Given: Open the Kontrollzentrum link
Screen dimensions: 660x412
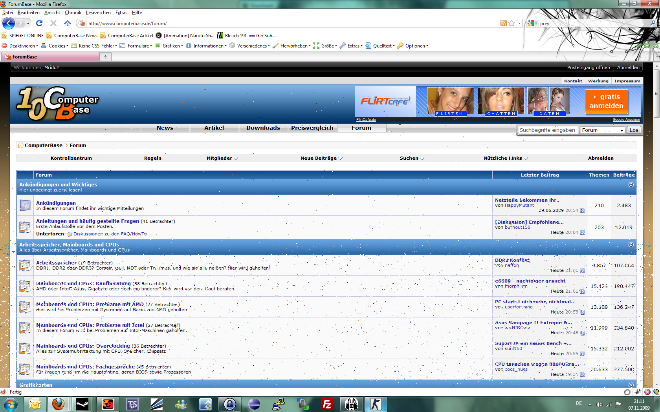Looking at the screenshot, I should click(71, 158).
